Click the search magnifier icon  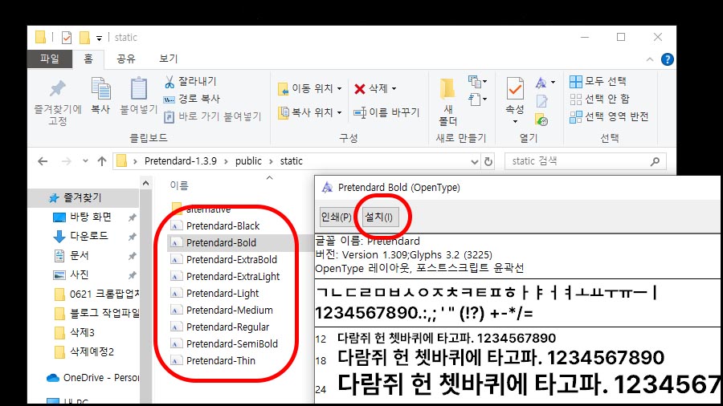pos(655,161)
